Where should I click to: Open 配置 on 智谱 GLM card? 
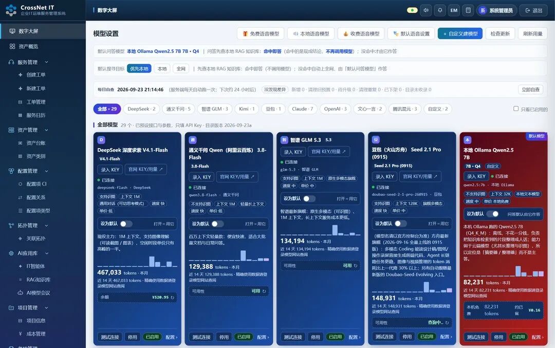(354, 337)
